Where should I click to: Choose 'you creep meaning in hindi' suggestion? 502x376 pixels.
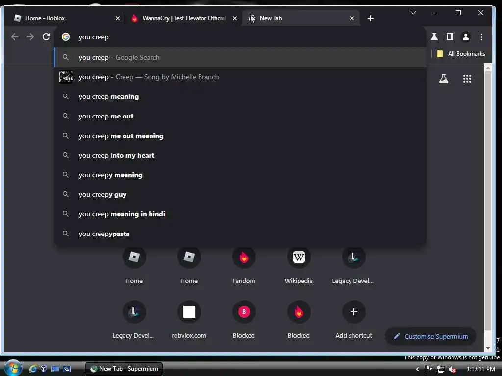click(240, 214)
